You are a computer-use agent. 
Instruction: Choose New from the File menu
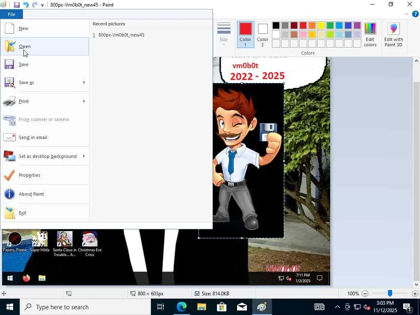point(23,28)
